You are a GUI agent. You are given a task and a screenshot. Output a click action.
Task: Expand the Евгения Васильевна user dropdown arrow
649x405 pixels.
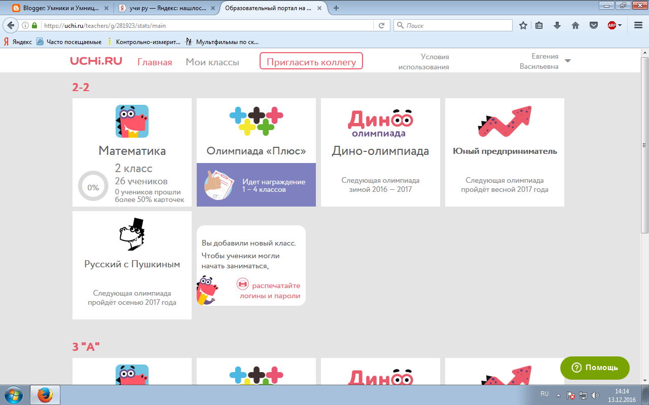click(567, 61)
